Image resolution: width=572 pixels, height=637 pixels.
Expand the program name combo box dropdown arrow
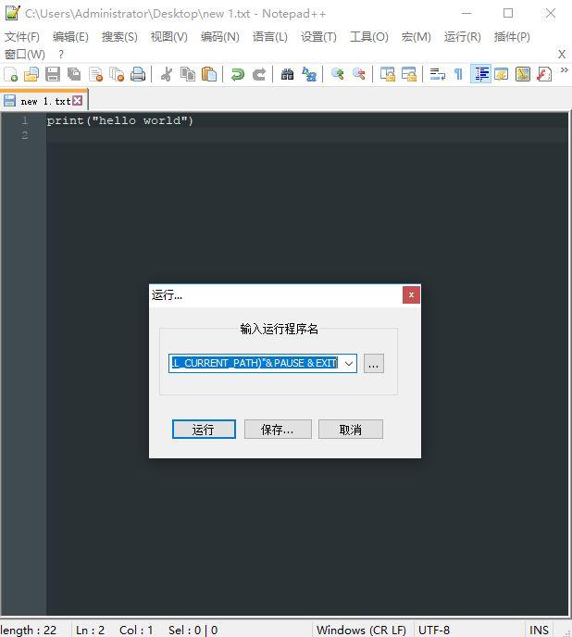(x=349, y=363)
